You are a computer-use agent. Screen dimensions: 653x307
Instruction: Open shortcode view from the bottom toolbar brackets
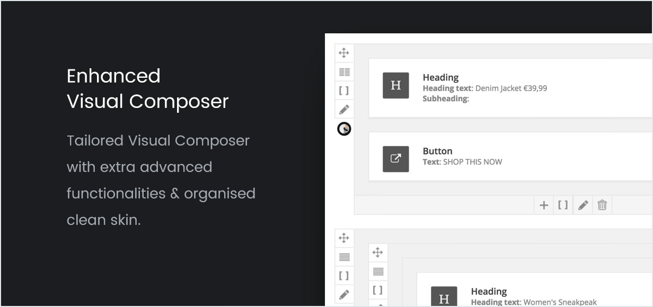pos(563,205)
